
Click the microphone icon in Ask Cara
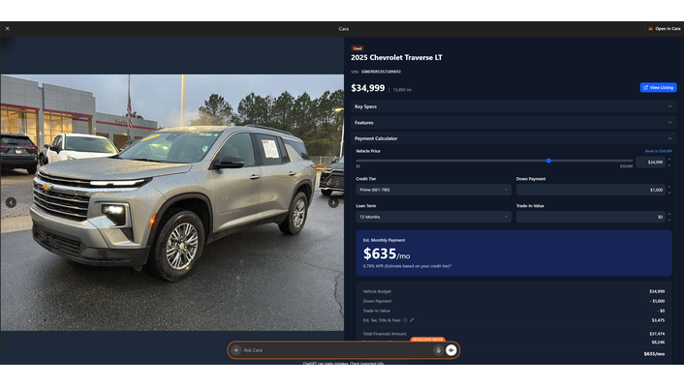[x=439, y=350]
